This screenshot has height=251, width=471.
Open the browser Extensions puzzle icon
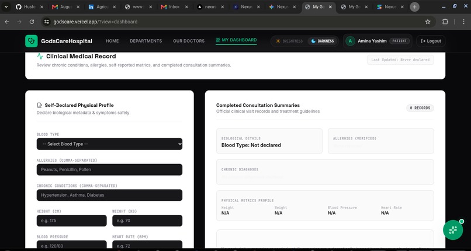(445, 22)
